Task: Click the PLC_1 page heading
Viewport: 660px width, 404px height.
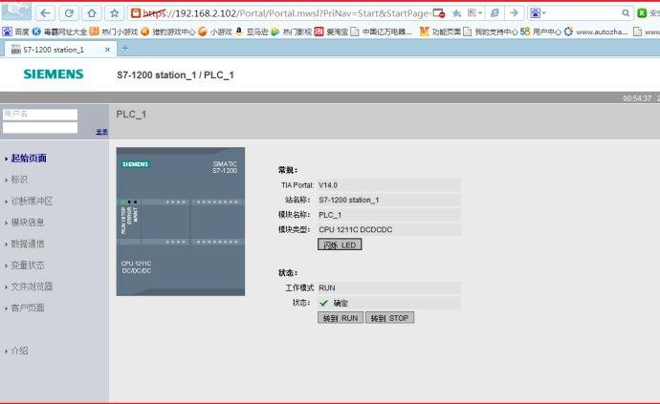Action: coord(131,114)
